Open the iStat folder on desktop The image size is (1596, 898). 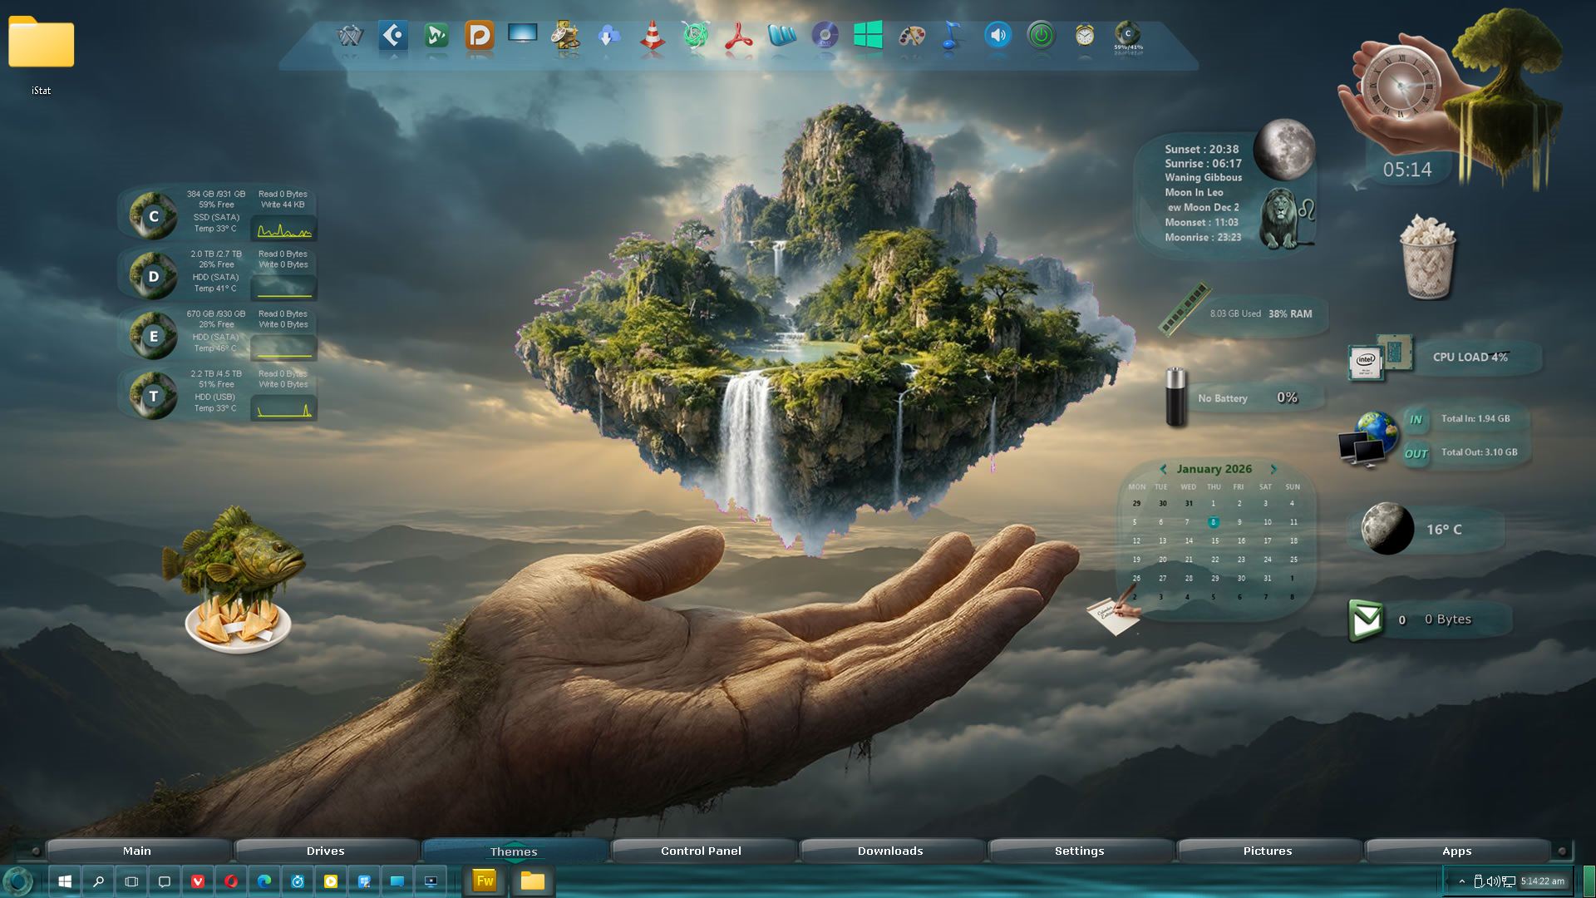point(41,43)
